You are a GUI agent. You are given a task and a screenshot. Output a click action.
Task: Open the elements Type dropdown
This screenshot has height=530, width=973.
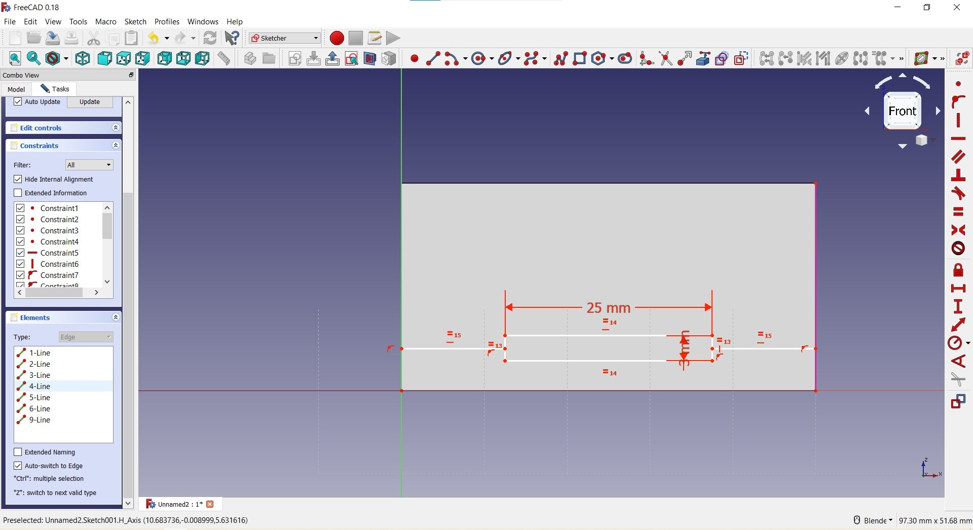86,337
